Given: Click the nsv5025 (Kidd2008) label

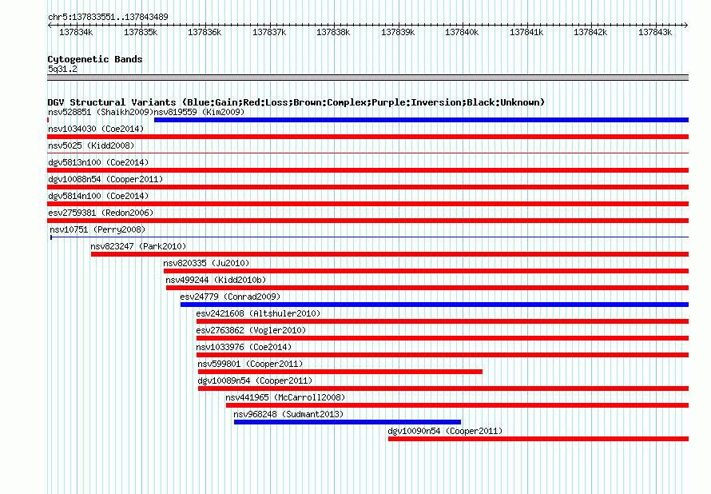Looking at the screenshot, I should [x=91, y=145].
